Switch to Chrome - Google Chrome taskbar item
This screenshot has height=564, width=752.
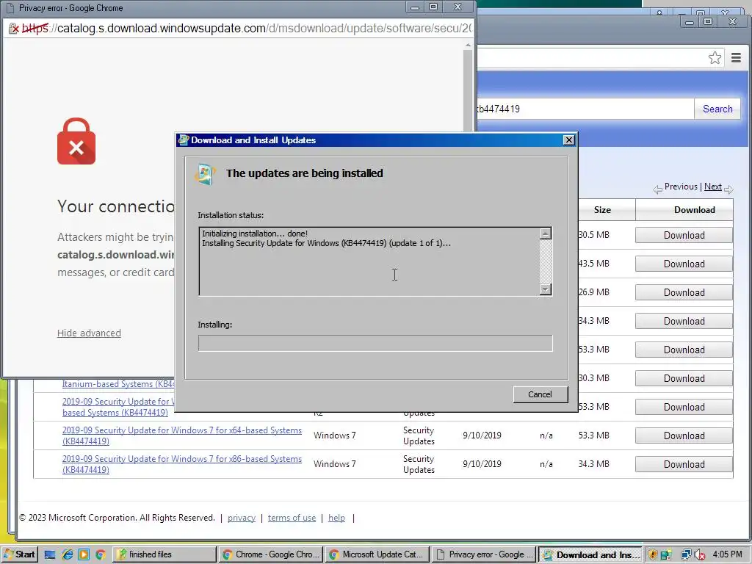click(x=271, y=554)
